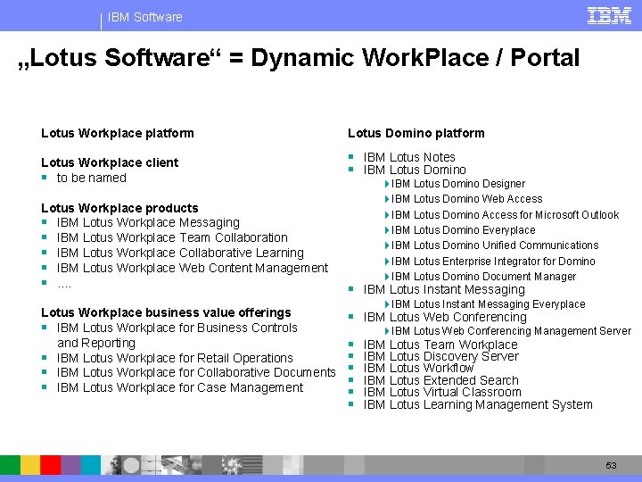Viewport: 642px width, 482px height.
Task: Click 'IBM Lotus Domino Designer' sub-item
Action: pos(458,184)
